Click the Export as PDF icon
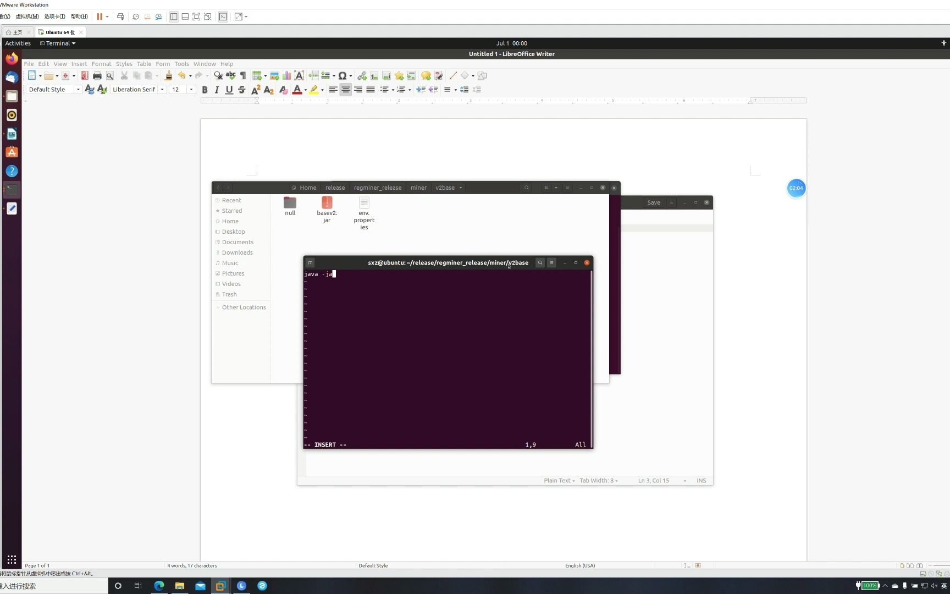The width and height of the screenshot is (950, 594). (85, 76)
